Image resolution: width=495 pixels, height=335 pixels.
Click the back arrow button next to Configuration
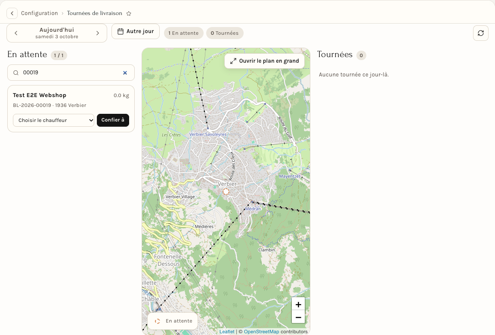point(12,13)
